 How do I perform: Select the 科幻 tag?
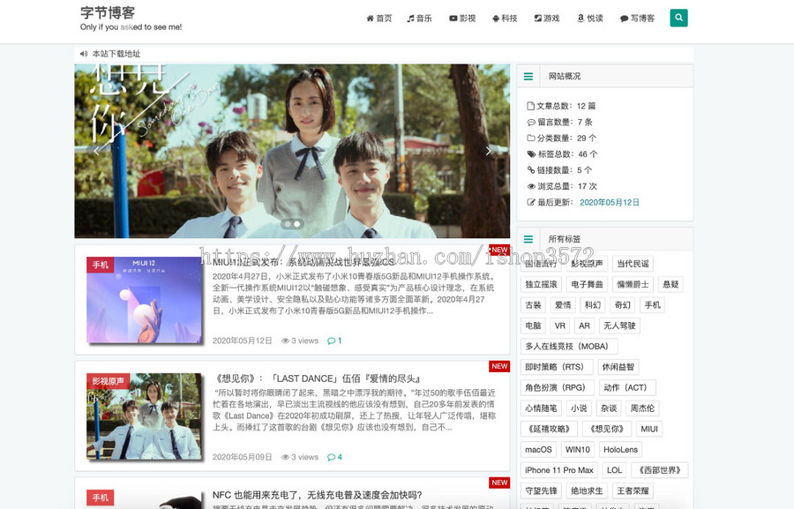(593, 305)
